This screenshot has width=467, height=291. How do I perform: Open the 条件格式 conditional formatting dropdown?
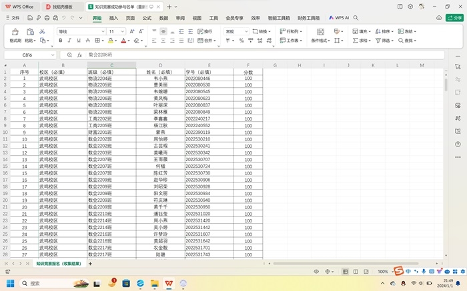[322, 41]
